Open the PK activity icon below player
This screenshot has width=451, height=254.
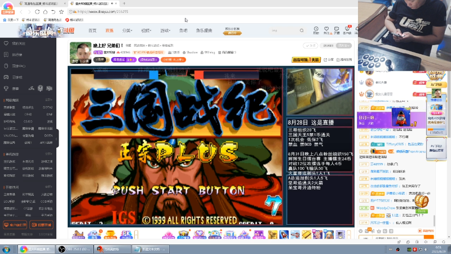tap(126, 235)
